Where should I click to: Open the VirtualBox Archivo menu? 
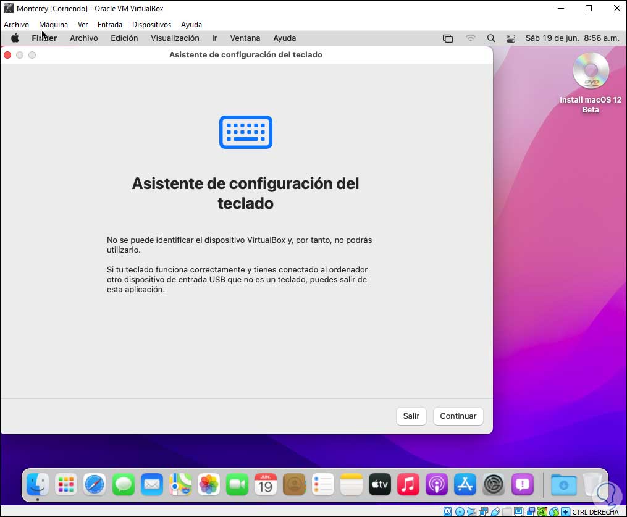[17, 24]
